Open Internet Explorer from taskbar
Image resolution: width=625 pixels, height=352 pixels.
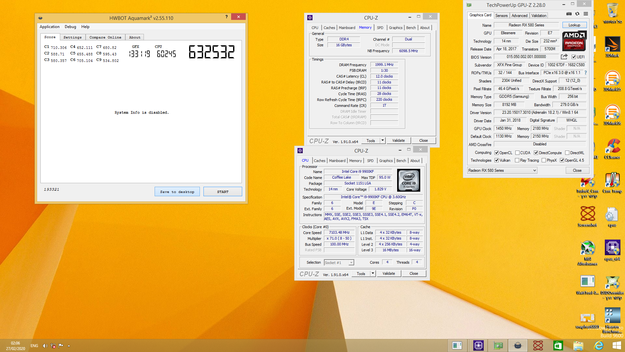tap(598, 345)
